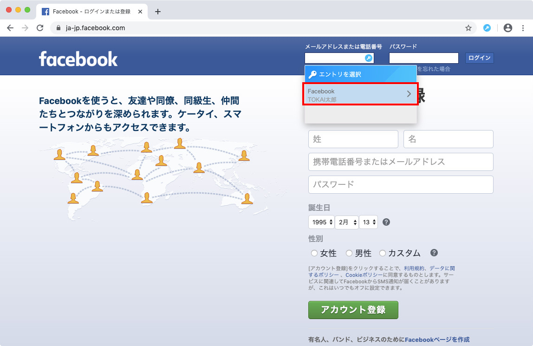Click the gender help question mark icon
The height and width of the screenshot is (346, 533).
coord(434,253)
